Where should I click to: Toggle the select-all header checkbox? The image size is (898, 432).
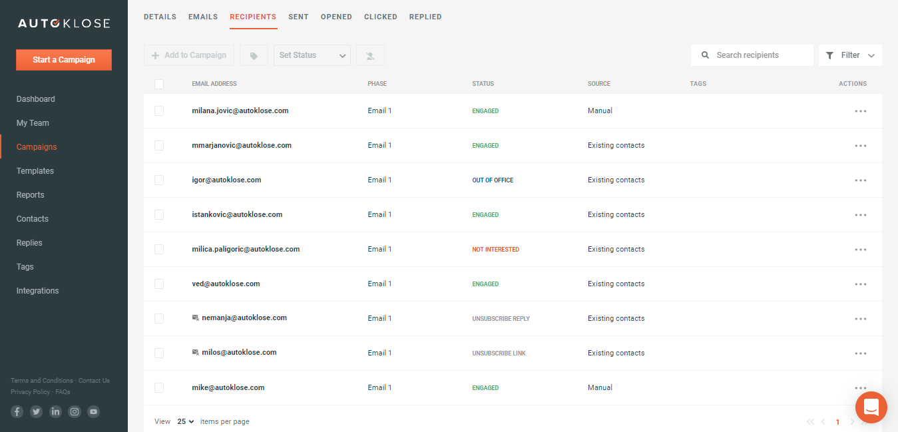coord(159,84)
